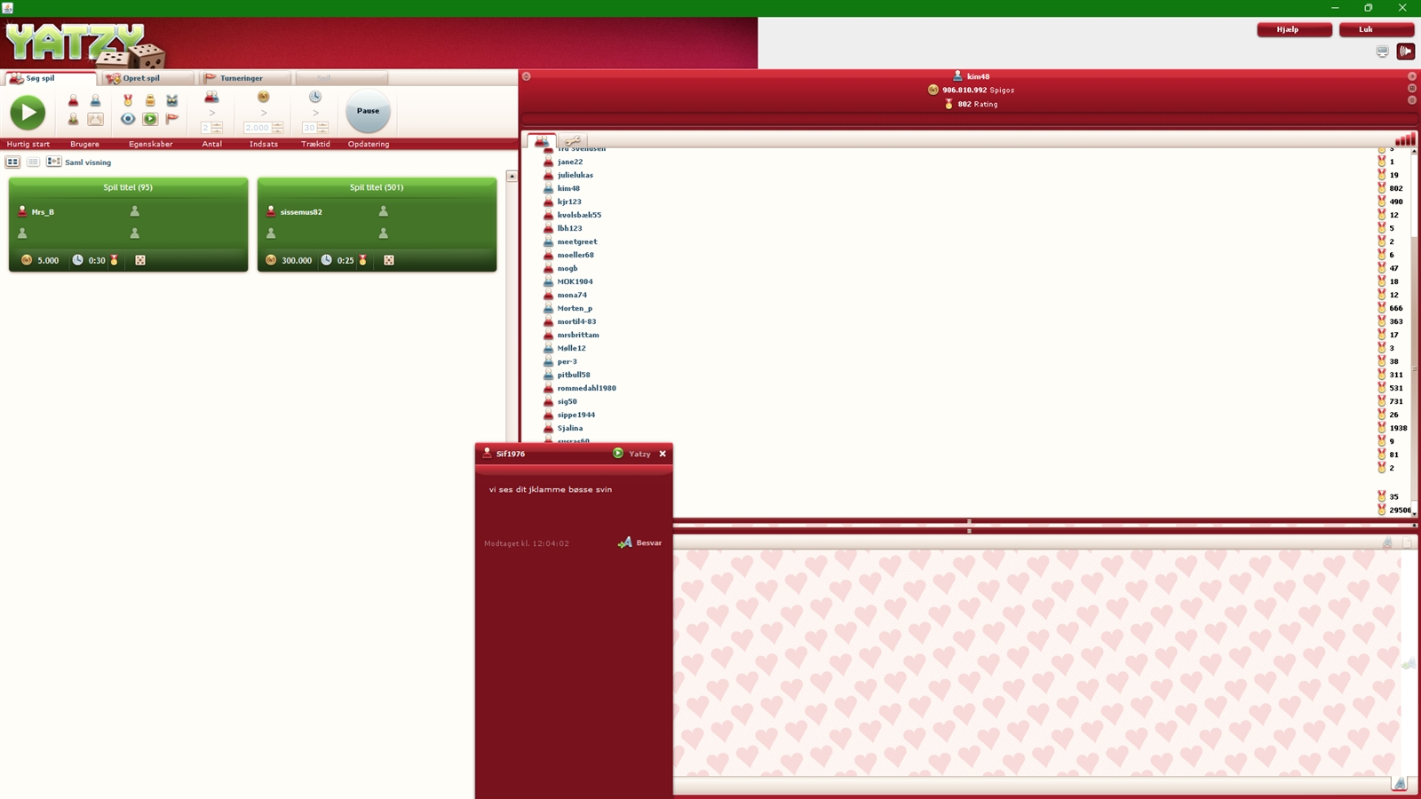Click the dice icon on Spil titel (95)

[140, 260]
